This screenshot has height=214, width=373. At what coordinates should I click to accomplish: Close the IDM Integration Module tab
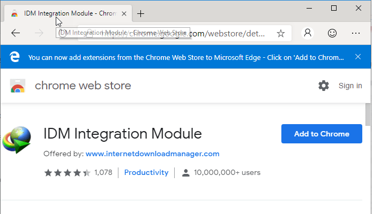124,13
